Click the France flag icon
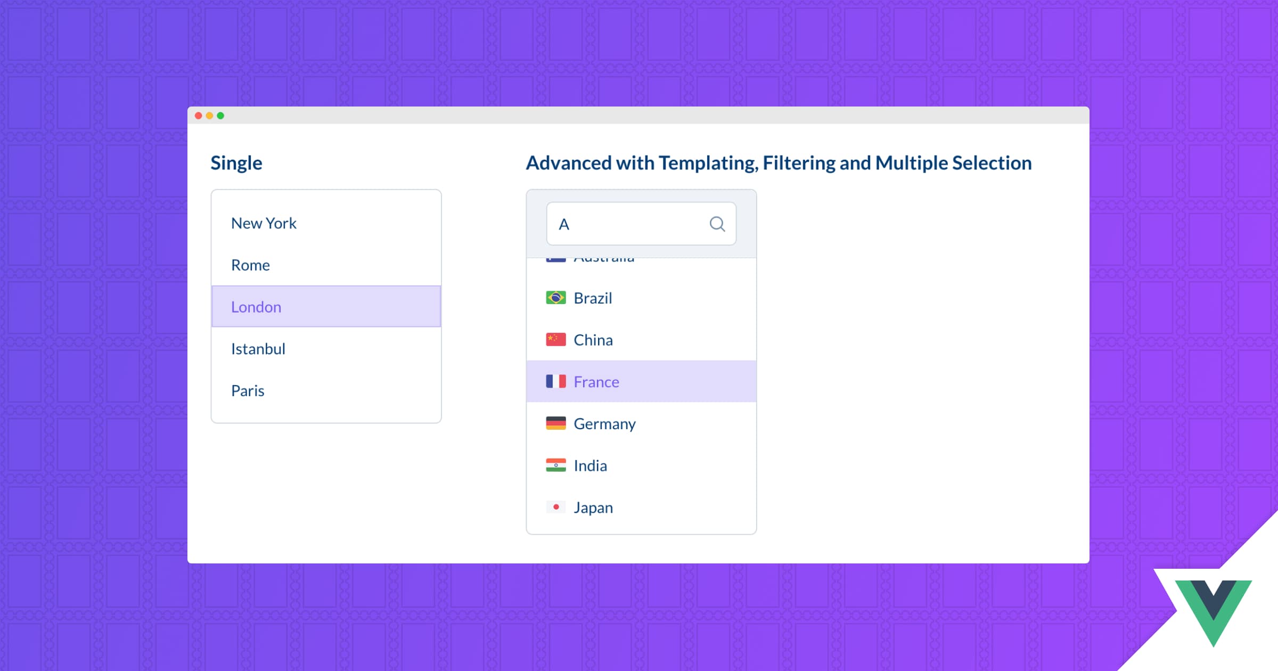Viewport: 1278px width, 671px height. pos(556,381)
